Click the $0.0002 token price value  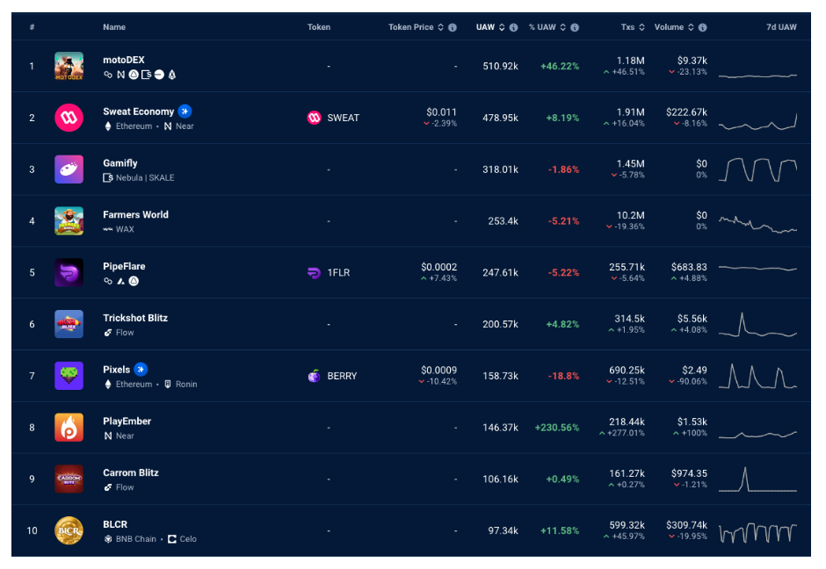[438, 267]
